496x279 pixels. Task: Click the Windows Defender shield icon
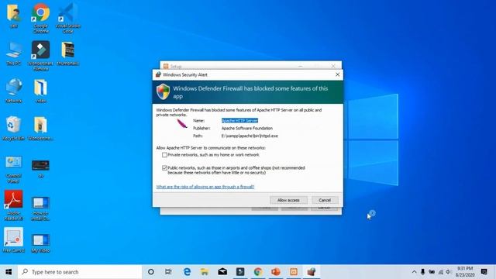point(164,91)
